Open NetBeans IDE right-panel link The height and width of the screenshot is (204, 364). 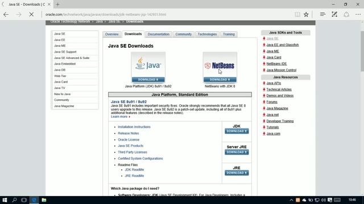(x=276, y=63)
